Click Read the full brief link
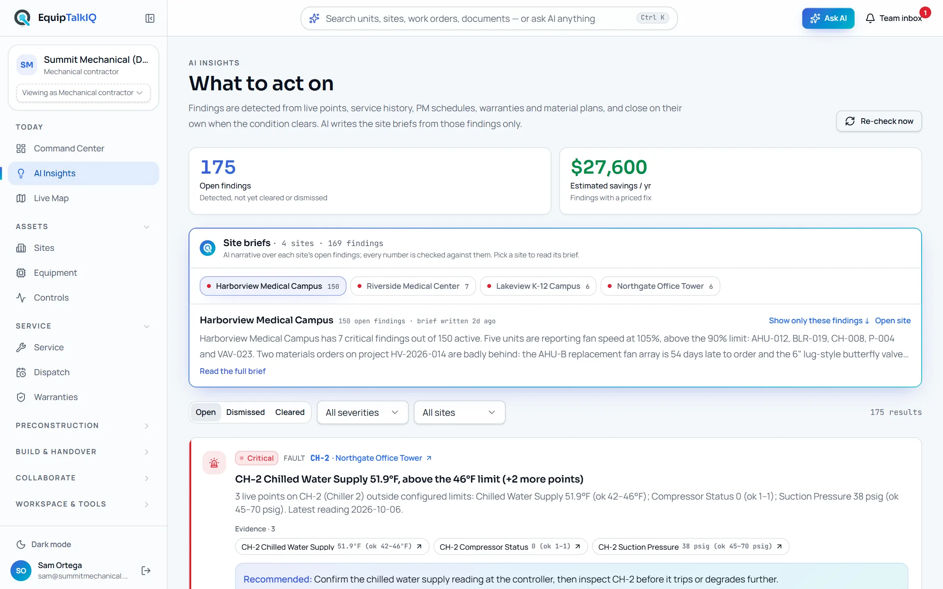943x589 pixels. coord(232,371)
